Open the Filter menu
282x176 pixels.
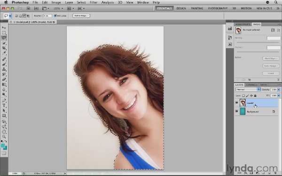click(x=94, y=2)
